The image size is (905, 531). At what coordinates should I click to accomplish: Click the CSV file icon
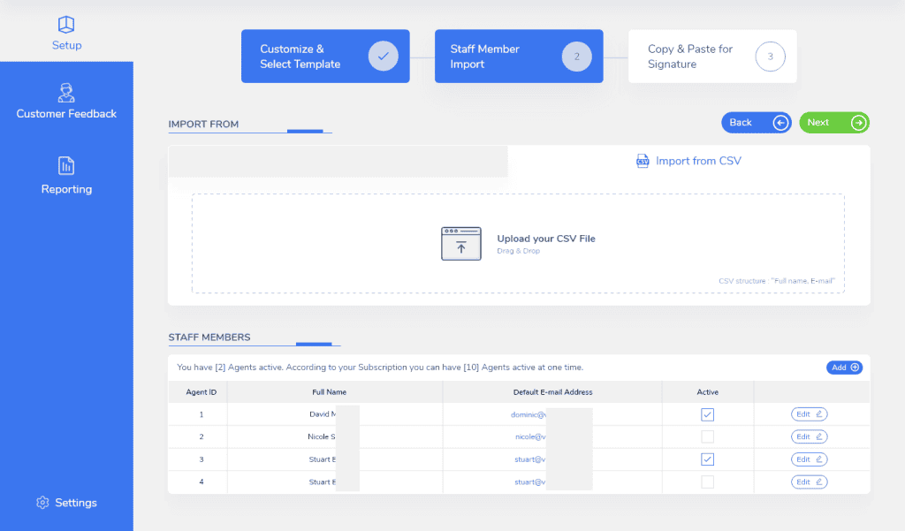click(x=643, y=161)
